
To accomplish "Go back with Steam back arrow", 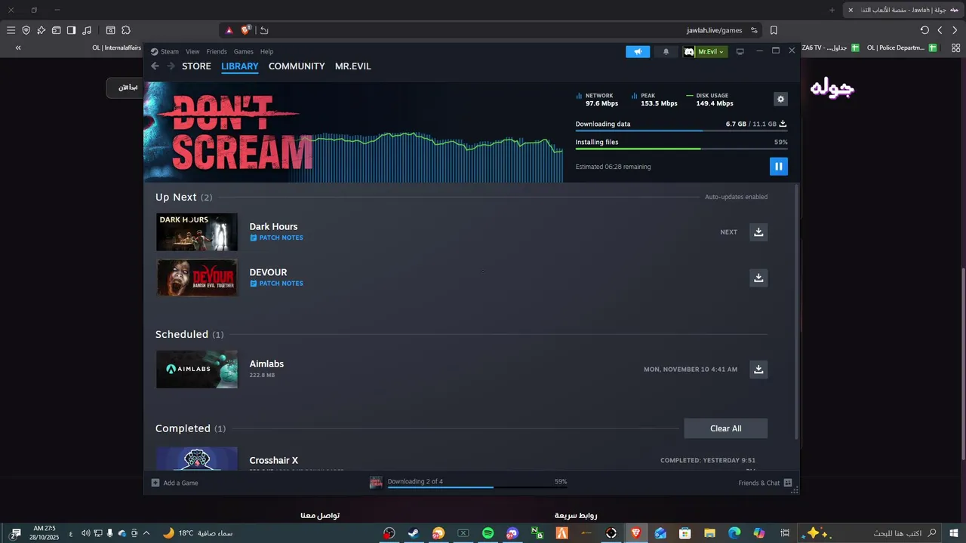I will coord(155,66).
